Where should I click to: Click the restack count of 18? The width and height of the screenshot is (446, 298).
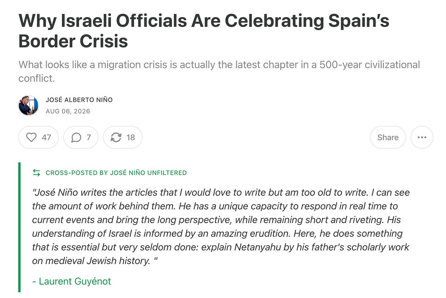coord(131,137)
